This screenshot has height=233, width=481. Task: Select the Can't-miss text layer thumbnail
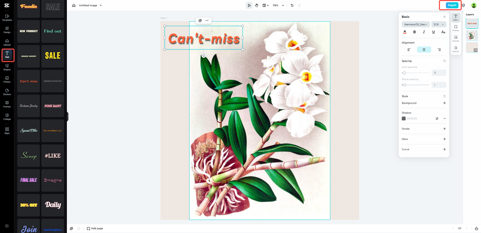pos(472,23)
